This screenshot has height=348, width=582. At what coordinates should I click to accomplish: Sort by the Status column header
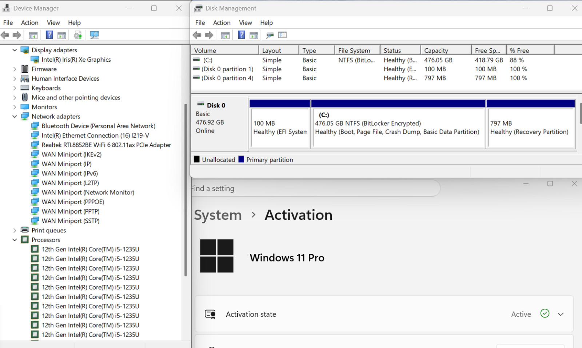pyautogui.click(x=400, y=50)
